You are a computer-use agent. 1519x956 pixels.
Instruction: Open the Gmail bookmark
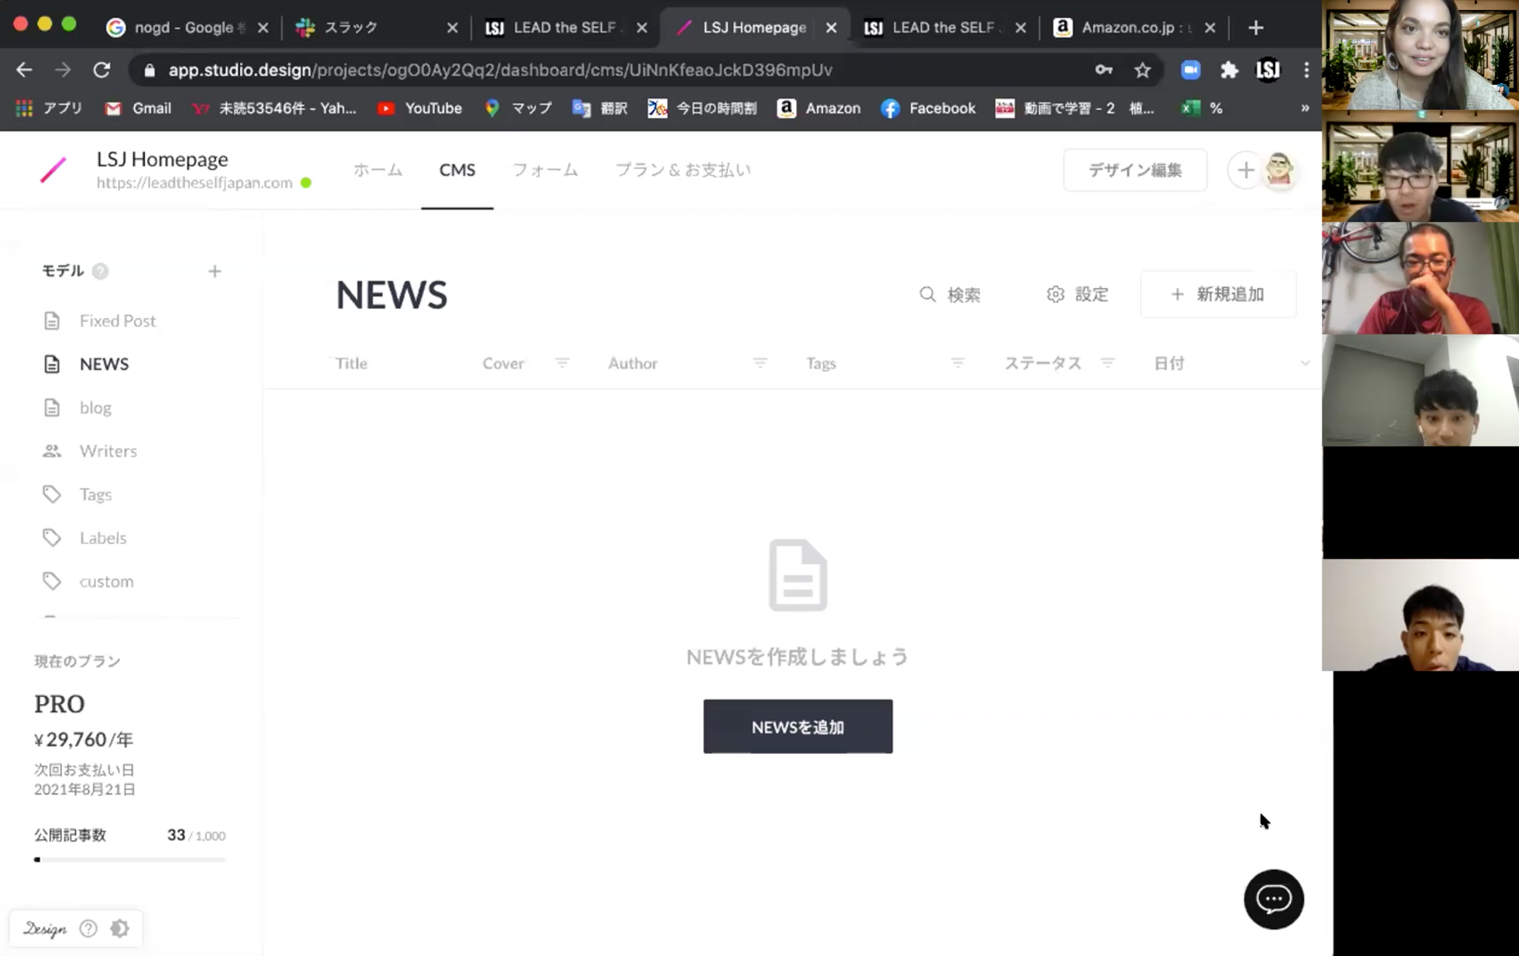[x=138, y=108]
